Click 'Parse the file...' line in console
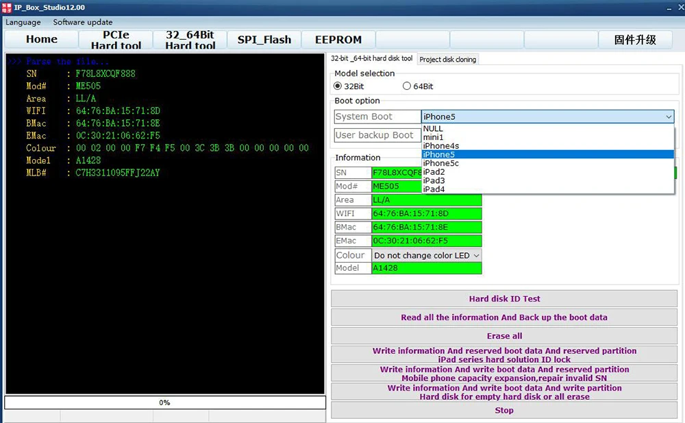685x423 pixels. pyautogui.click(x=67, y=61)
